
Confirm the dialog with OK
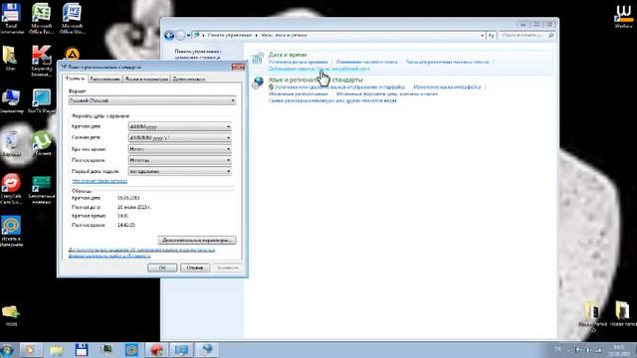[162, 268]
